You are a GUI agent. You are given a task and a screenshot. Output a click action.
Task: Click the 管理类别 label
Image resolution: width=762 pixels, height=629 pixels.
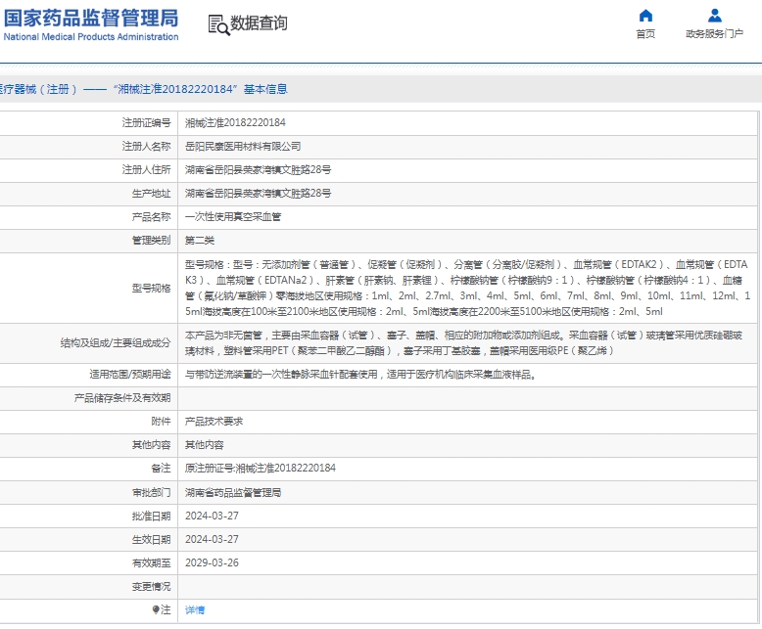tap(151, 241)
